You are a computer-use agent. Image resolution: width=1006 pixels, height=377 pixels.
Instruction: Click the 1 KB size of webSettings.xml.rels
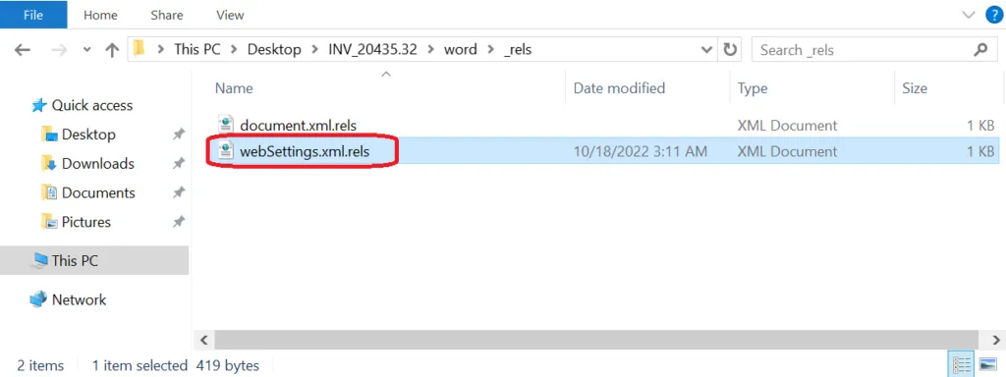tap(981, 151)
